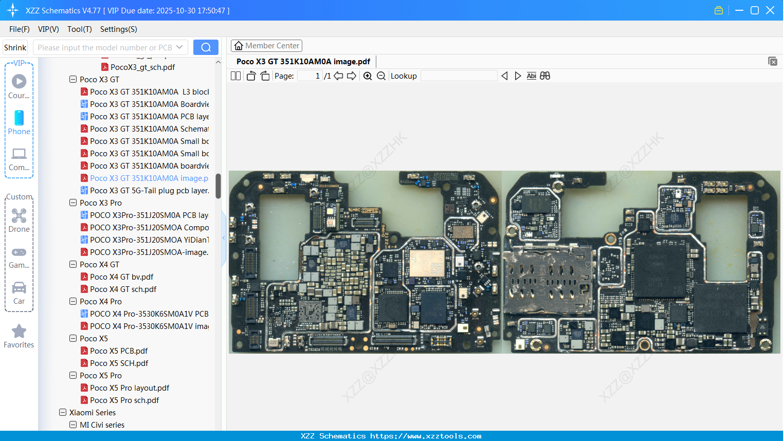Image resolution: width=783 pixels, height=441 pixels.
Task: Zoom out of the board image
Action: pos(381,76)
